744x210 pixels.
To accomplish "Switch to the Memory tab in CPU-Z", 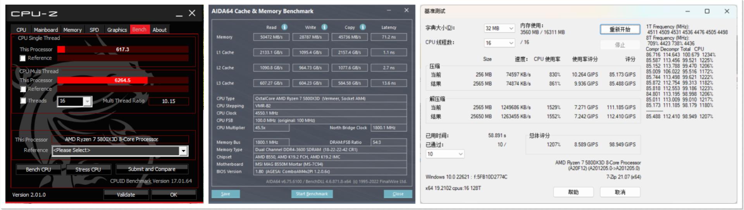I will point(72,30).
